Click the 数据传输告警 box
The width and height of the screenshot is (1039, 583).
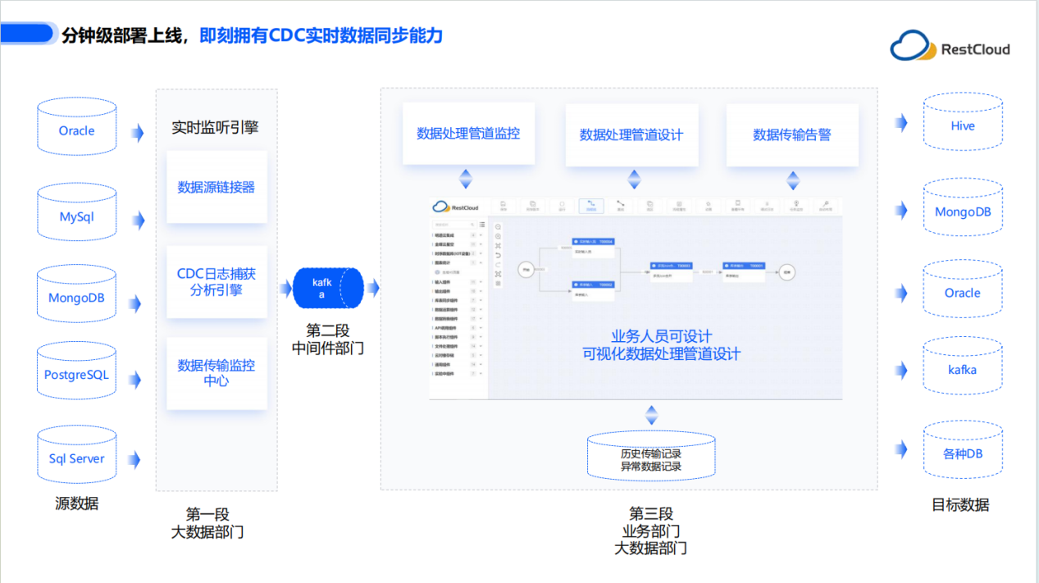click(791, 133)
